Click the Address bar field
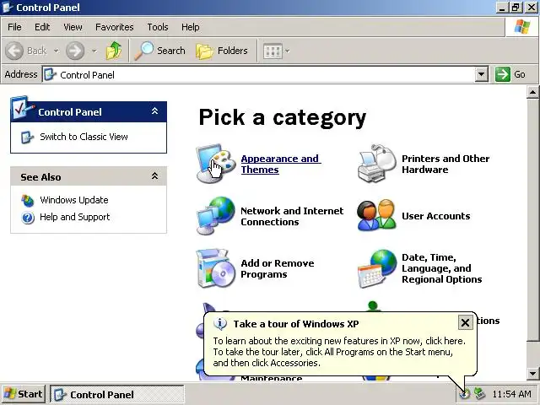Screen dimensions: 540x405 [265, 74]
